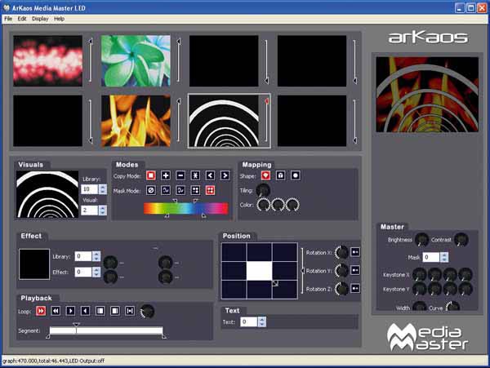Click the Master Brightness knob
Image resolution: width=490 pixels, height=368 pixels.
point(421,240)
